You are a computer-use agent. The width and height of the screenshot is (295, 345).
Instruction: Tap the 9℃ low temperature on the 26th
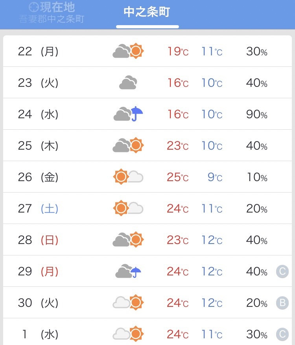pyautogui.click(x=215, y=177)
